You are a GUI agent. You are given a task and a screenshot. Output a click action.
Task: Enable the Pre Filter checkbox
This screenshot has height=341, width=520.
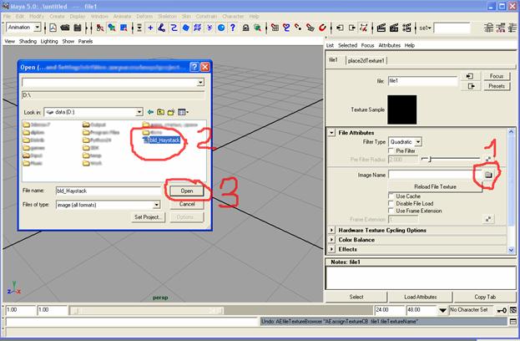coord(392,150)
